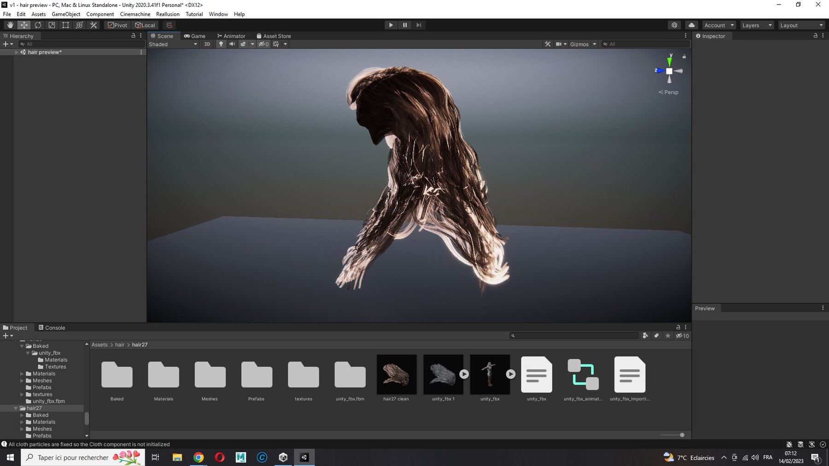The width and height of the screenshot is (829, 466).
Task: Select the hair27 clean asset
Action: [397, 374]
